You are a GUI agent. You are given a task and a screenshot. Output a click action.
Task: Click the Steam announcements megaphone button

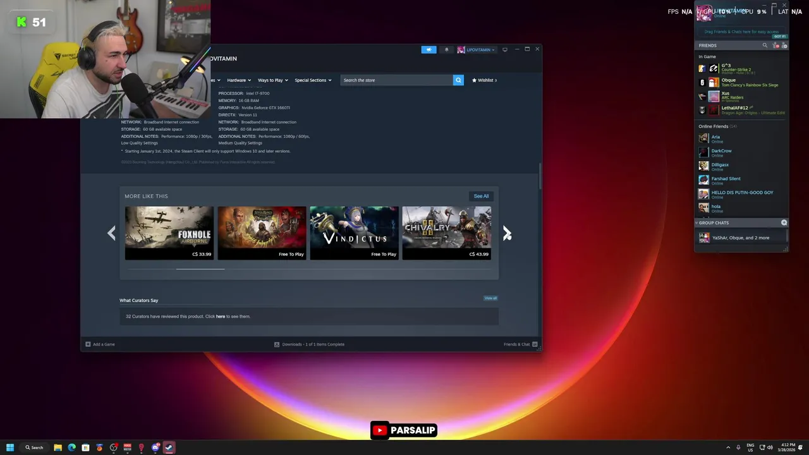[x=429, y=49]
